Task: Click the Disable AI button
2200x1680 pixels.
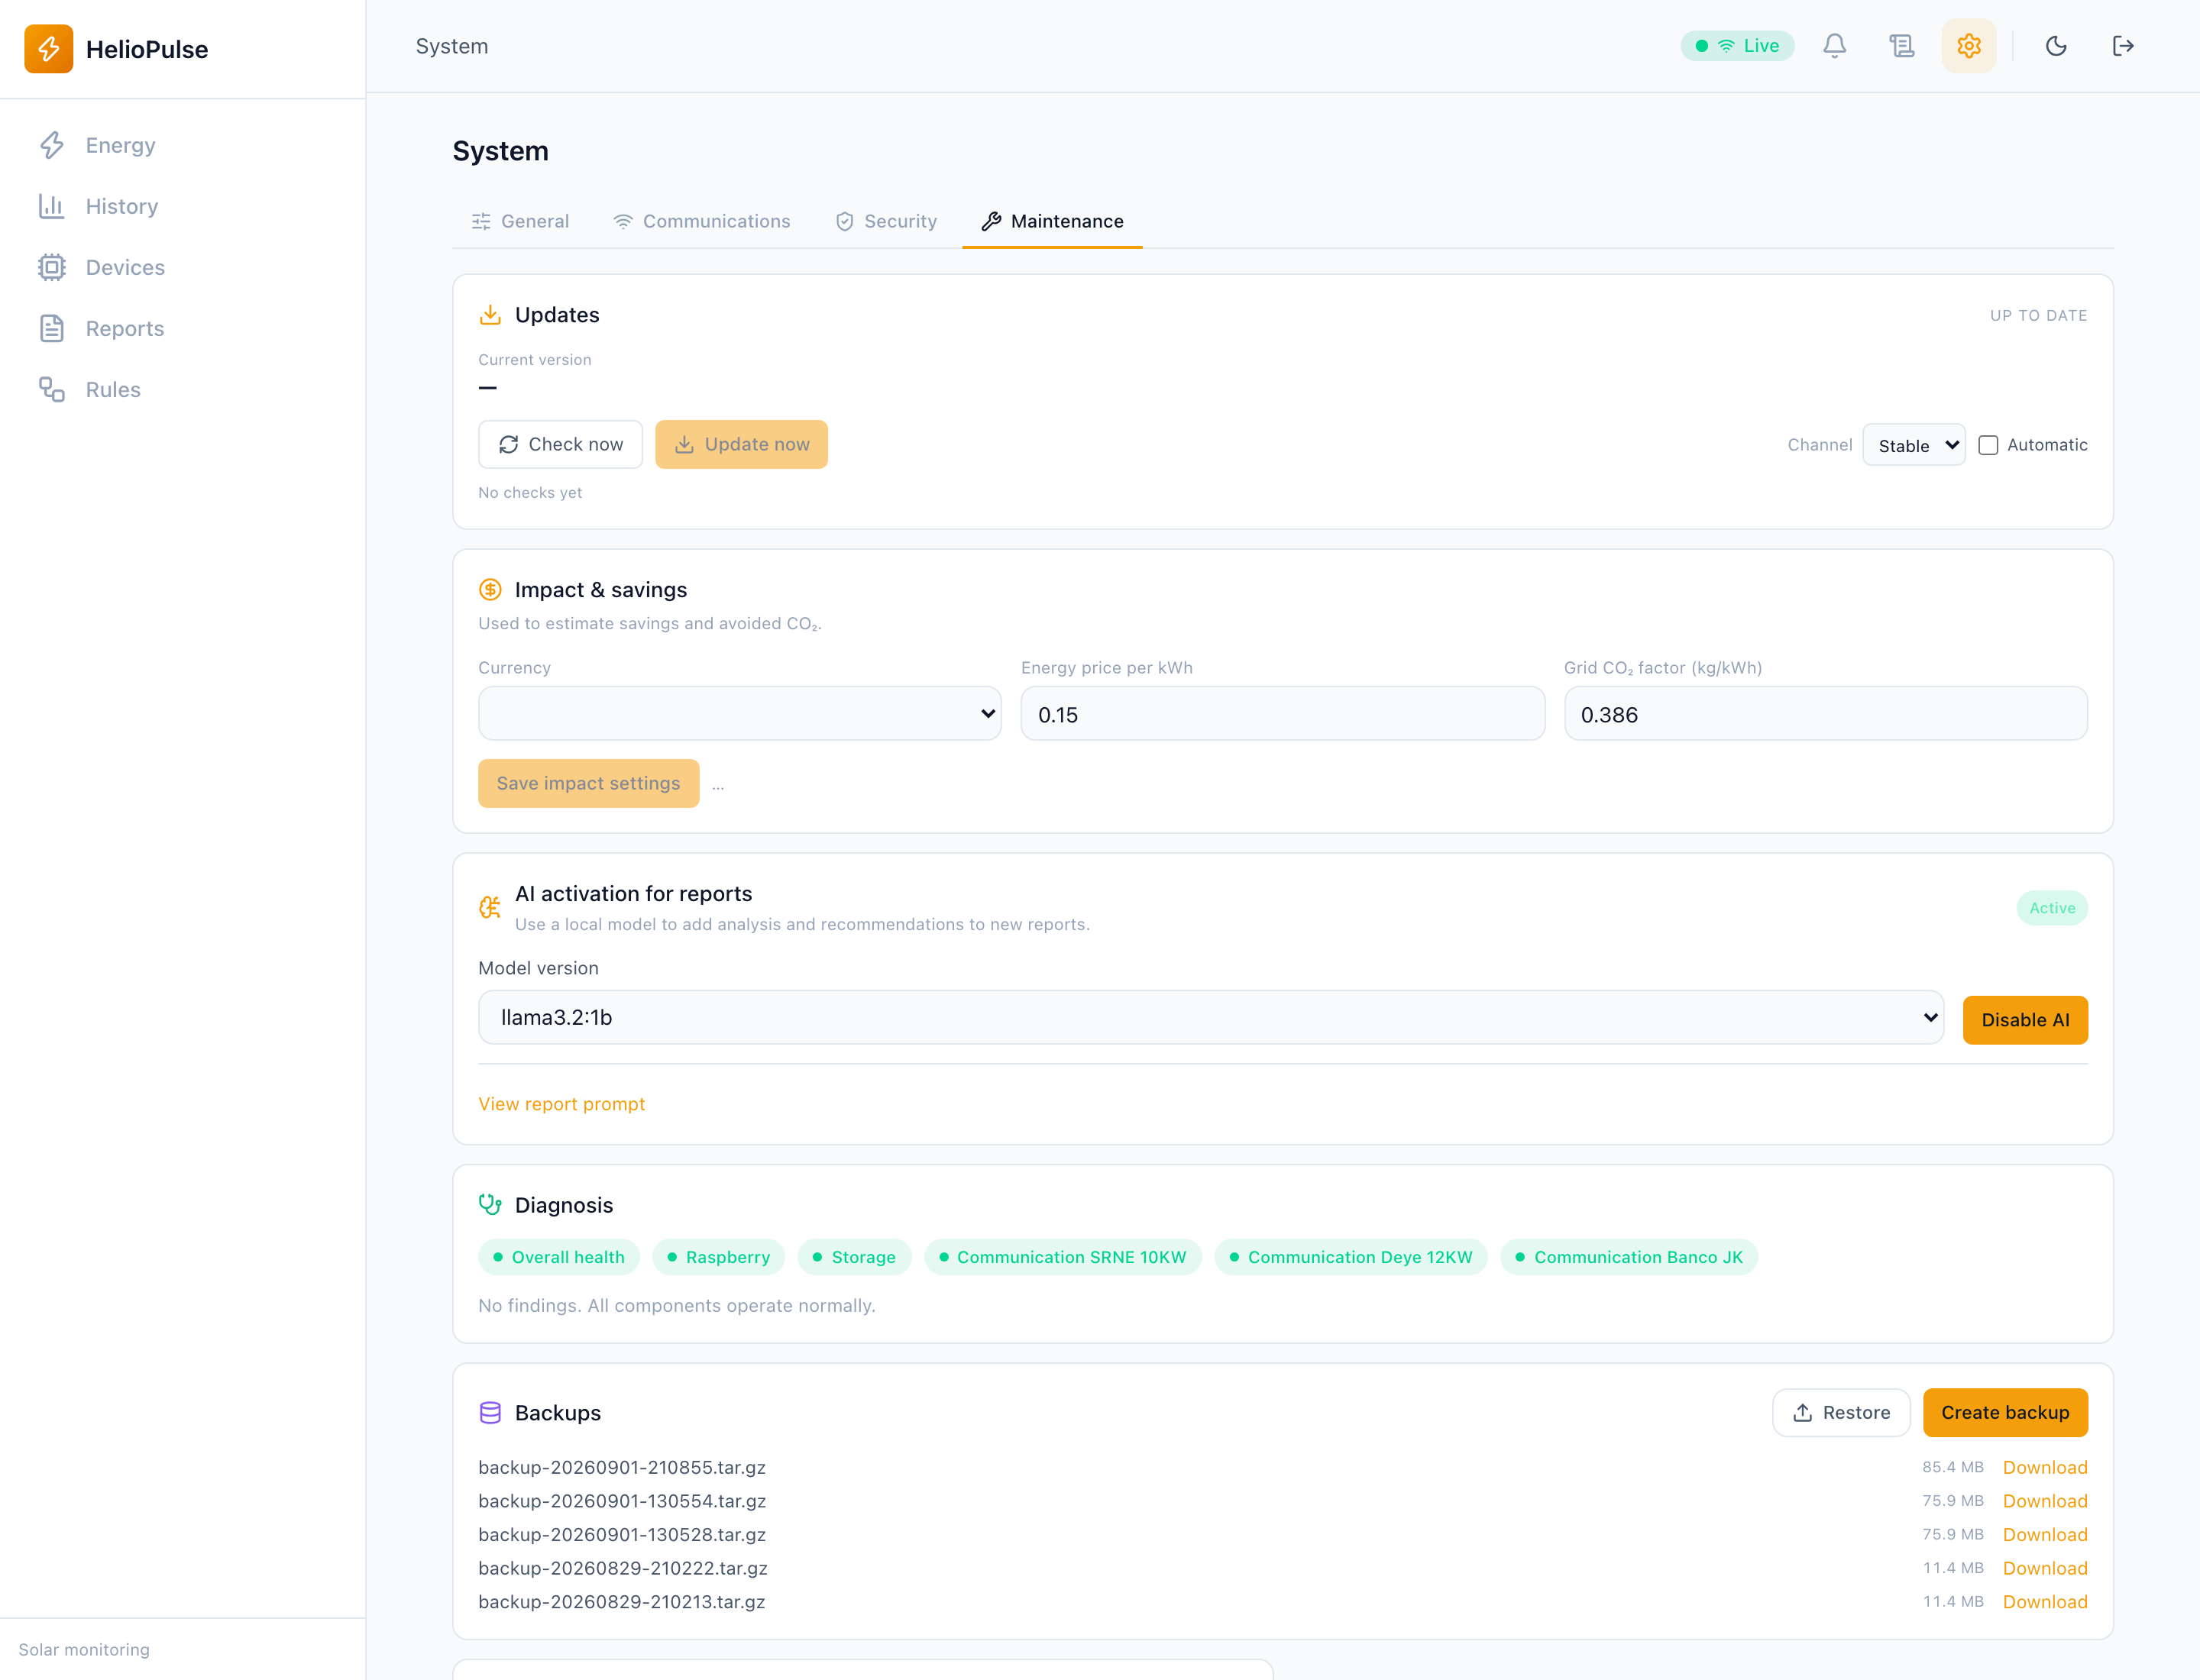Action: pos(2024,1020)
